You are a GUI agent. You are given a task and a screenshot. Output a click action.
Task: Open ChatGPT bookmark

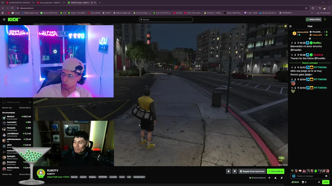click(x=107, y=13)
